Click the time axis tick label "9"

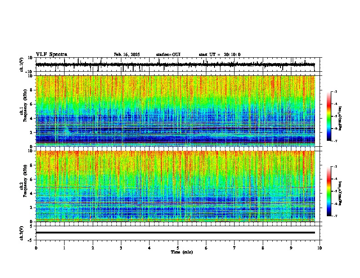[291, 248]
